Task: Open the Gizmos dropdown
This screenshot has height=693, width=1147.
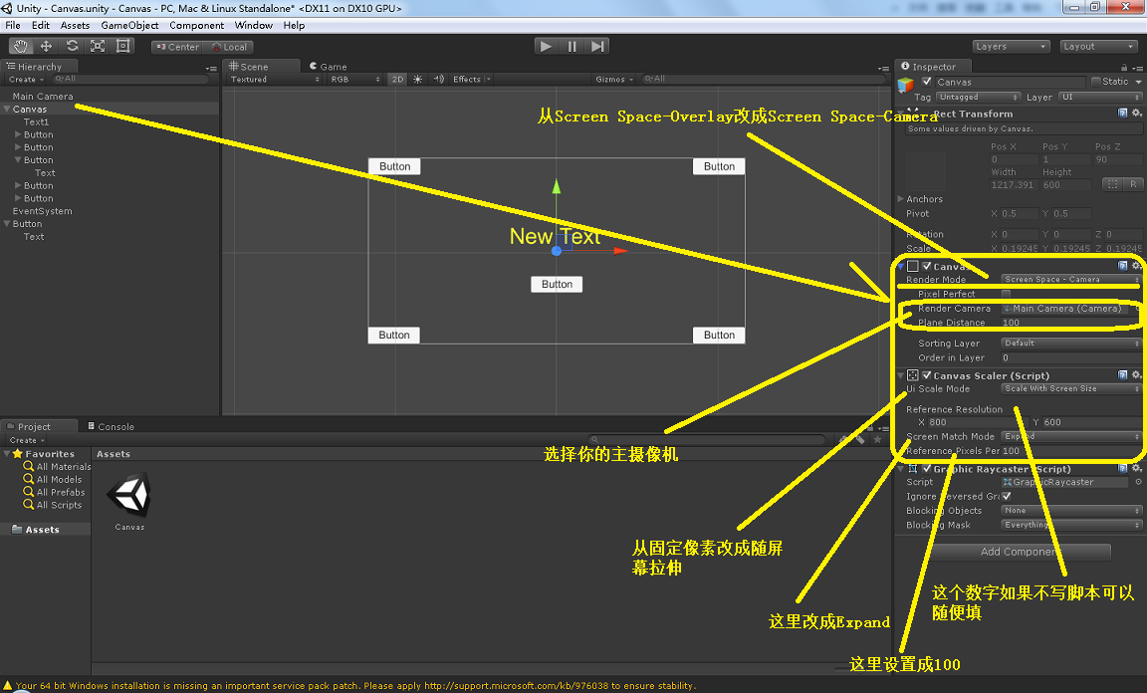Action: (613, 79)
